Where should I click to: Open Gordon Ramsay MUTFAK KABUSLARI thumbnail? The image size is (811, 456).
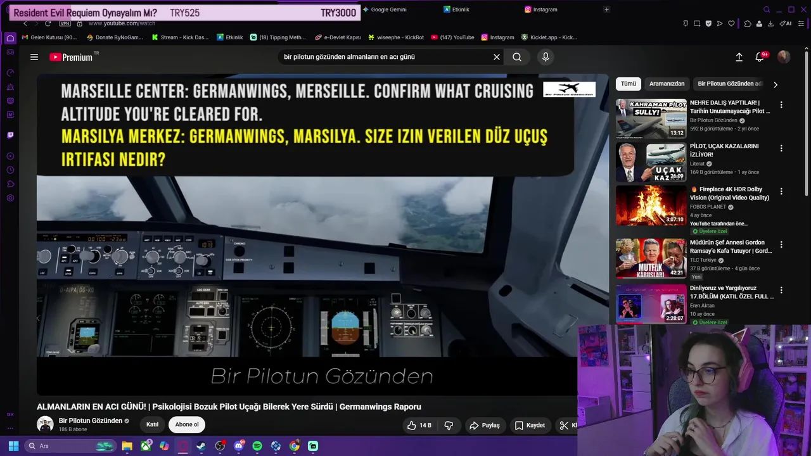(x=651, y=258)
